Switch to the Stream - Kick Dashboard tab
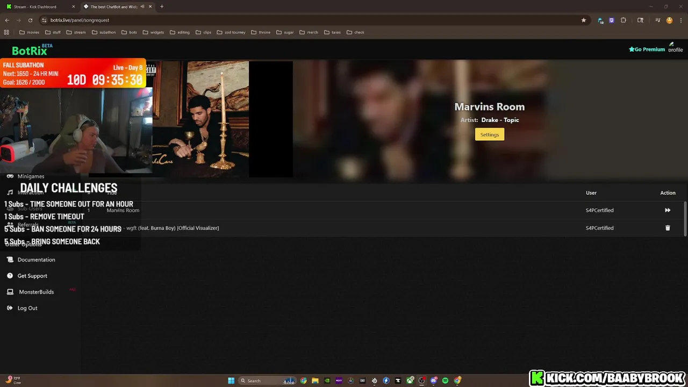688x387 pixels. coord(40,6)
